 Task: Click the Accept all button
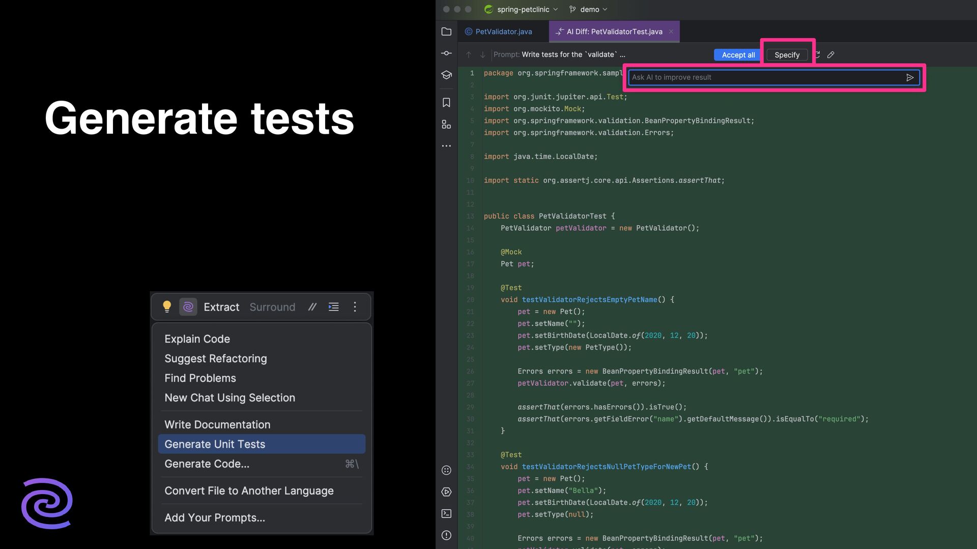(x=738, y=55)
